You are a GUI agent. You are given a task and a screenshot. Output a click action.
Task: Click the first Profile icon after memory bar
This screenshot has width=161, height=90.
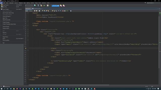pos(61,5)
